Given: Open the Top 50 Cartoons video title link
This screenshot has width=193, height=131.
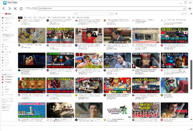Looking at the screenshot, I should pyautogui.click(x=118, y=95).
